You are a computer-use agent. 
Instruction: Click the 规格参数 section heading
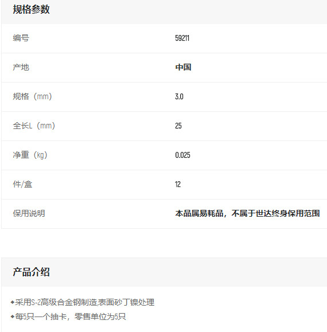coord(31,10)
